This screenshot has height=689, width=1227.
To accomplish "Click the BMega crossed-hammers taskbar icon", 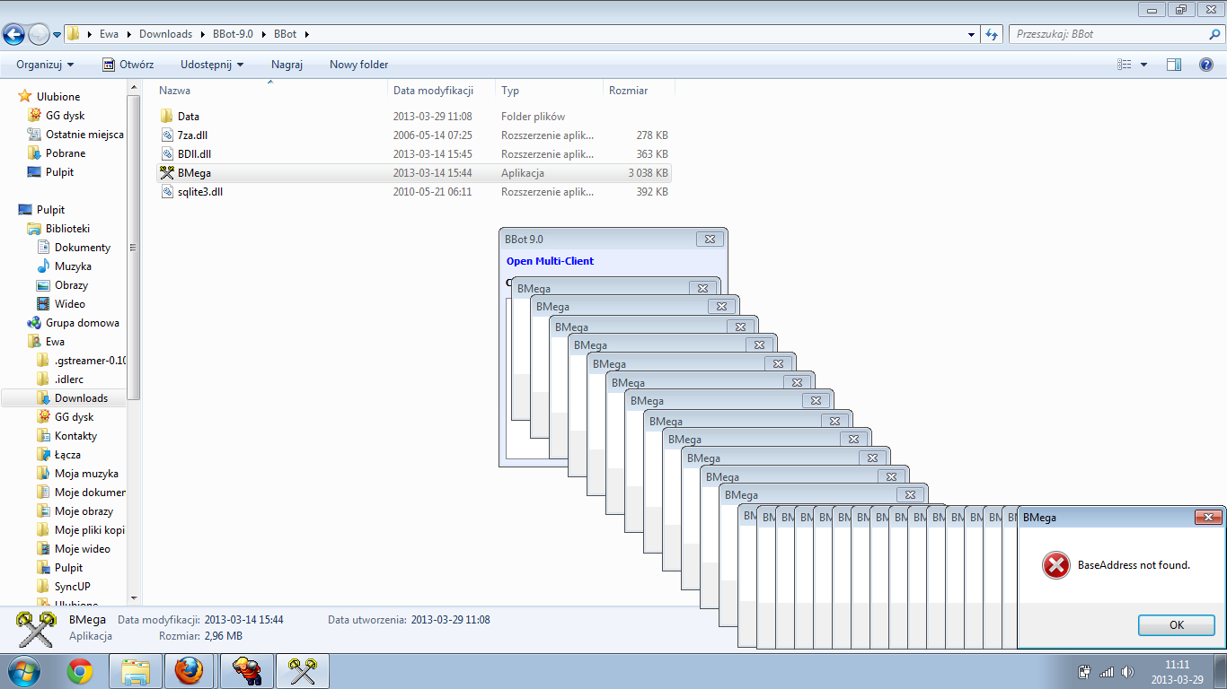I will [x=302, y=671].
